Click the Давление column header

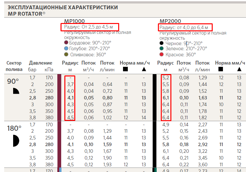coord(41,63)
